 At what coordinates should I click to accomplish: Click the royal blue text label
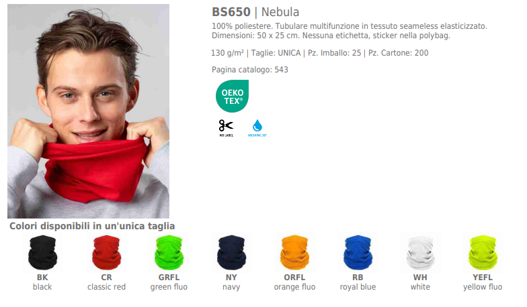pyautogui.click(x=358, y=287)
